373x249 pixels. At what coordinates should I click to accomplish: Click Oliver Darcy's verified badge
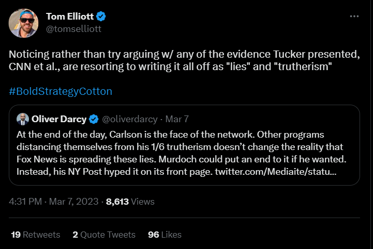(94, 120)
